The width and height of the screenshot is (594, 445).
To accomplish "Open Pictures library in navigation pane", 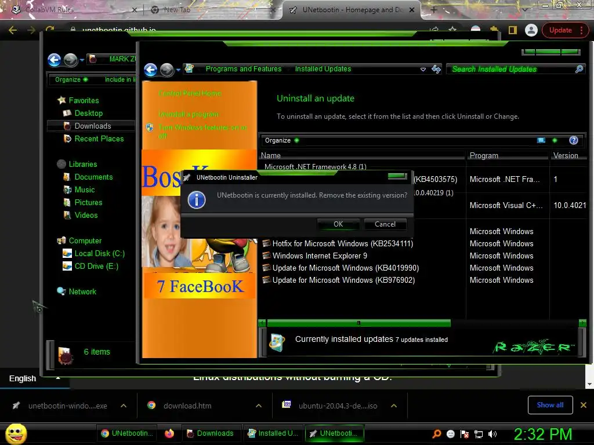I will [83, 202].
